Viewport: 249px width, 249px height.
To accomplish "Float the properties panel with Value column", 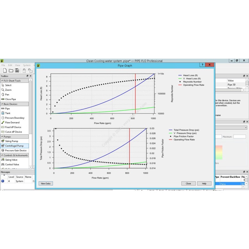I will point(244,76).
